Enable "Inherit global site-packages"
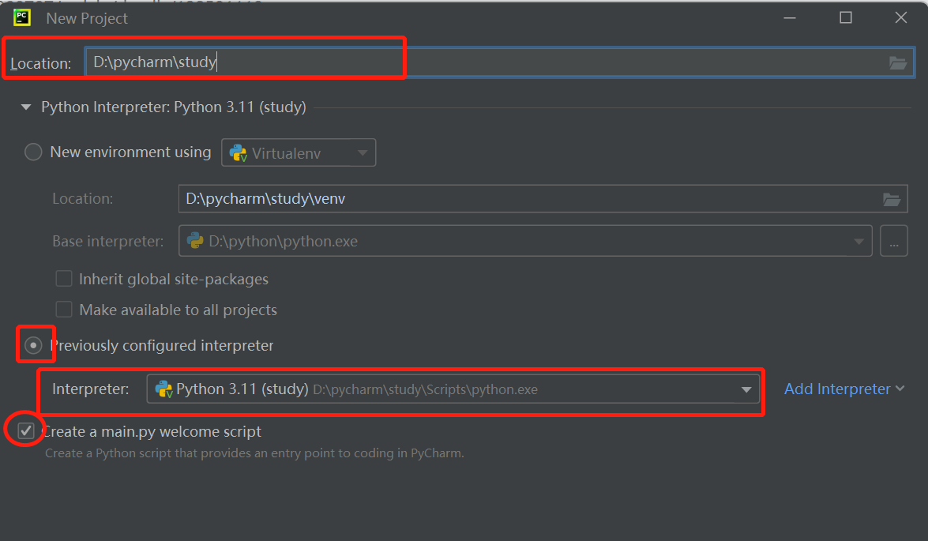 64,279
